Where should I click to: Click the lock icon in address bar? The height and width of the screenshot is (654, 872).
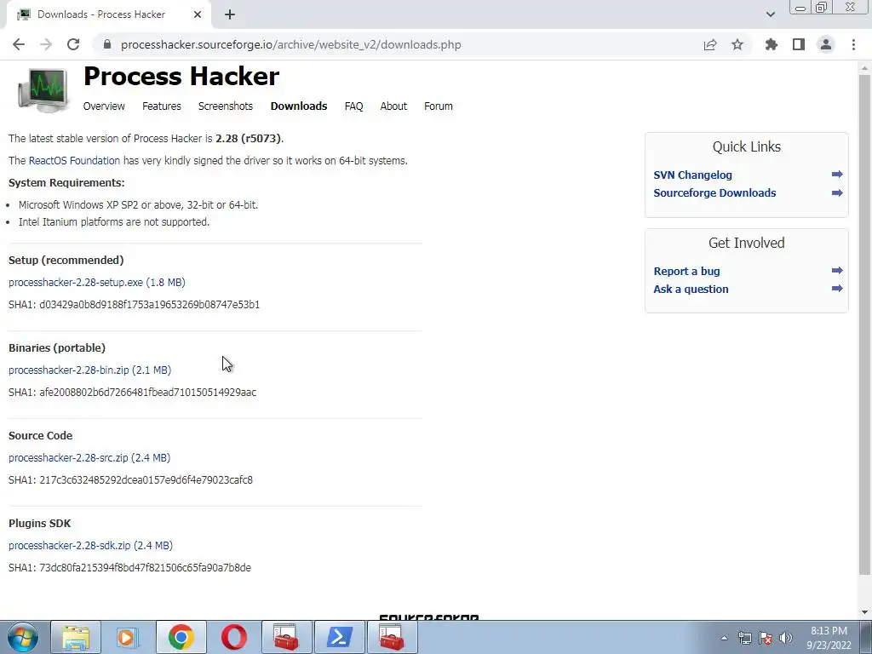[107, 44]
